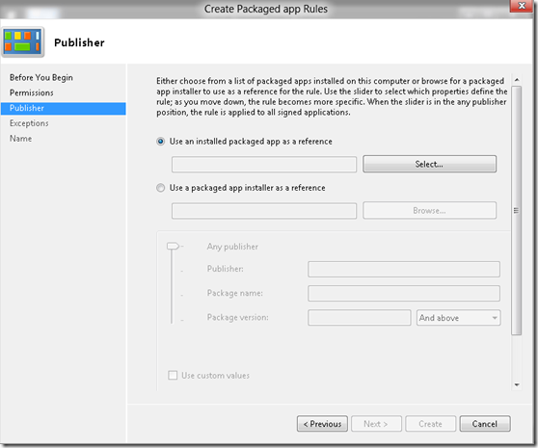
Task: Click the '< Previous' button
Action: point(322,424)
